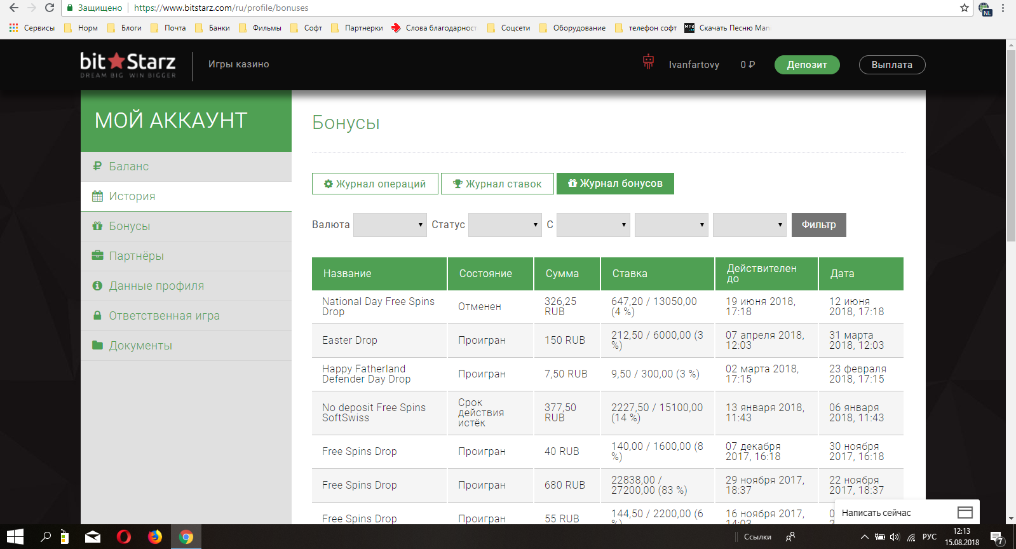The width and height of the screenshot is (1016, 549).
Task: Click the page vertical scrollbar
Action: tap(1011, 146)
